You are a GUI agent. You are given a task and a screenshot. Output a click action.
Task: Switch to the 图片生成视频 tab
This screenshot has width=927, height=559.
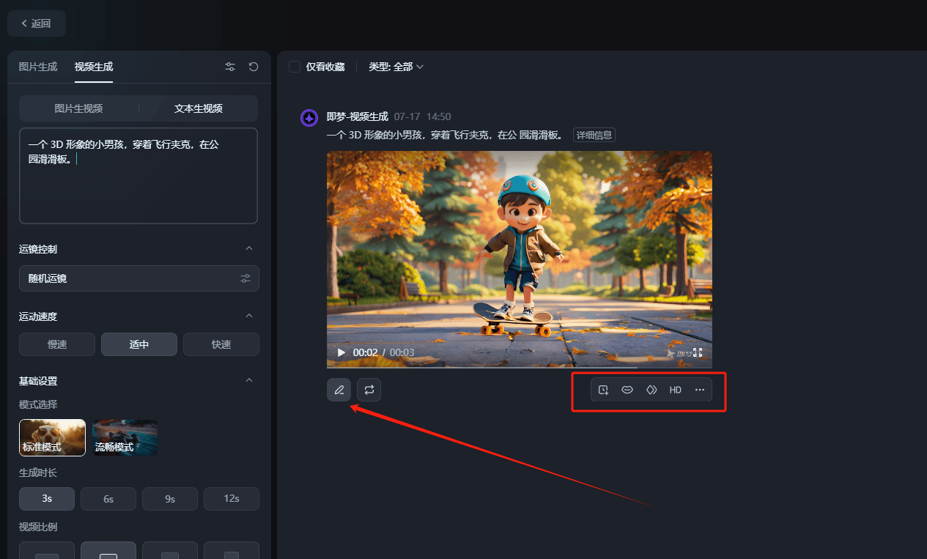click(x=78, y=108)
